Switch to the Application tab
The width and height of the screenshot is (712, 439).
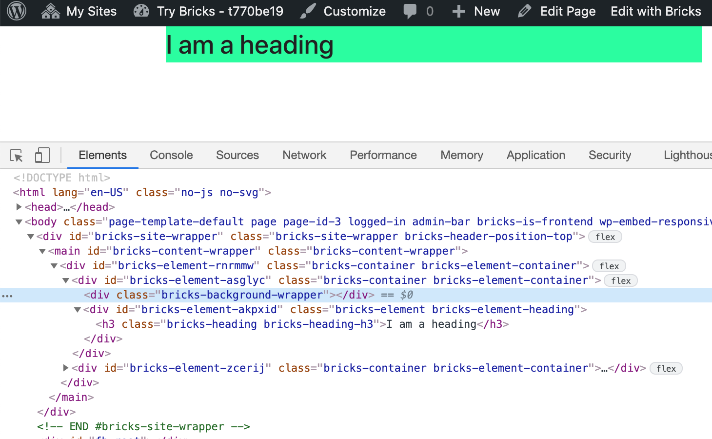(536, 155)
